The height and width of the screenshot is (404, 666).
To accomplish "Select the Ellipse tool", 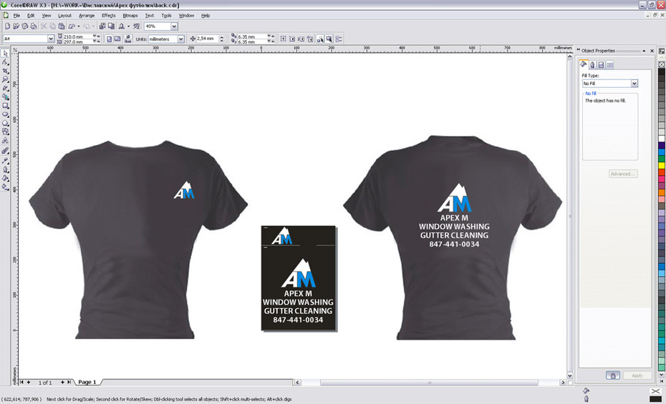I will point(5,114).
